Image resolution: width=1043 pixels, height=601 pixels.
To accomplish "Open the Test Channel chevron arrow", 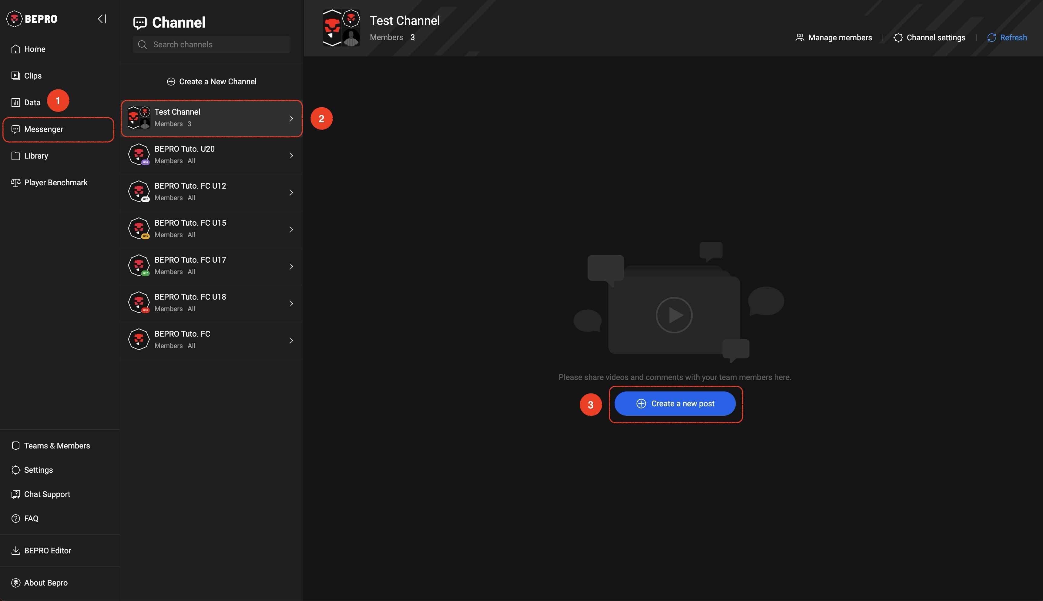I will point(291,119).
